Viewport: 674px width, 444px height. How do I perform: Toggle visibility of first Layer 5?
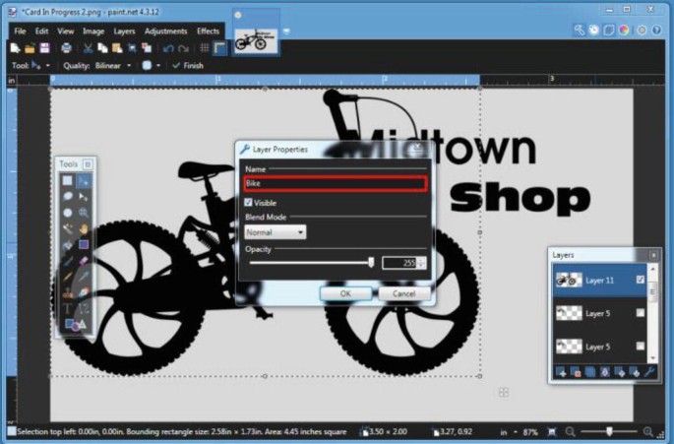[x=641, y=313]
